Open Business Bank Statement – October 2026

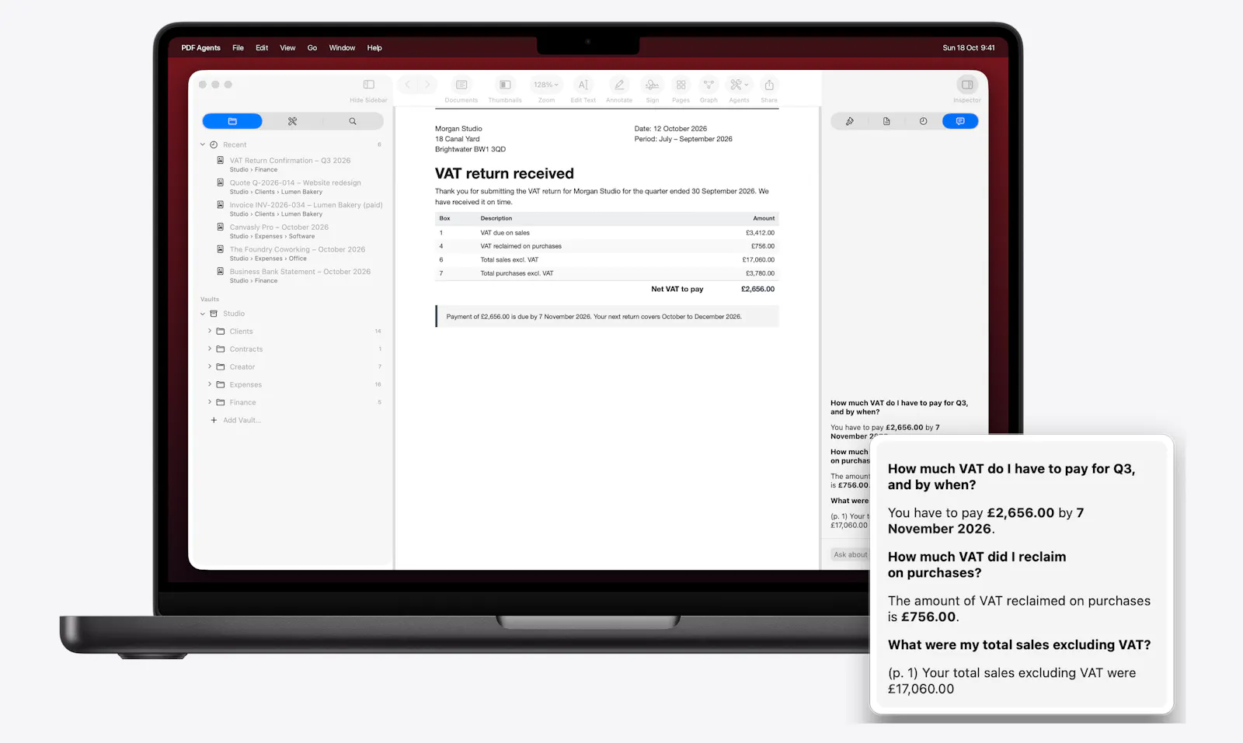coord(300,272)
